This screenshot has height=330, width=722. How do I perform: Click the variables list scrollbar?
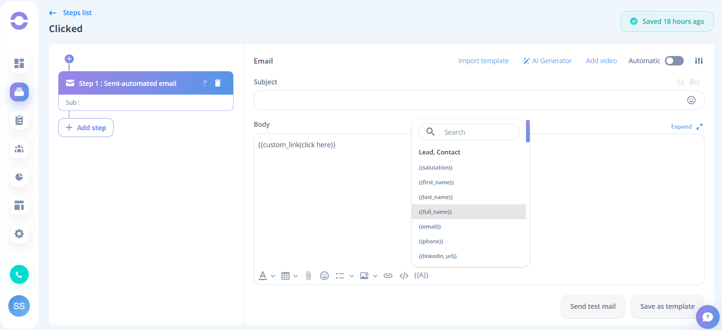point(528,131)
